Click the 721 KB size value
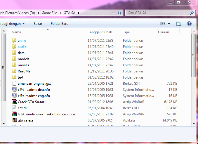Image resolution: width=198 pixels, height=144 pixels. point(172,83)
